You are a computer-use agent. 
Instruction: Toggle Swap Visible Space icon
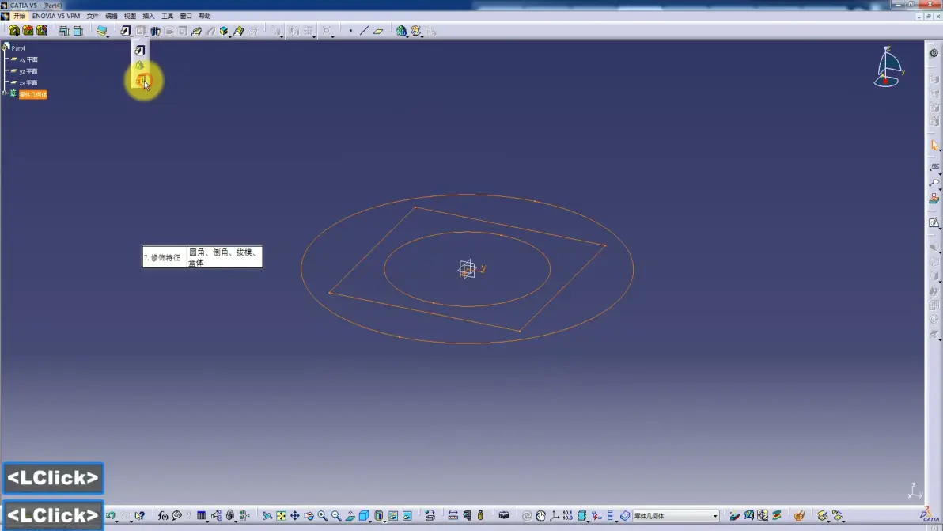pyautogui.click(x=407, y=515)
